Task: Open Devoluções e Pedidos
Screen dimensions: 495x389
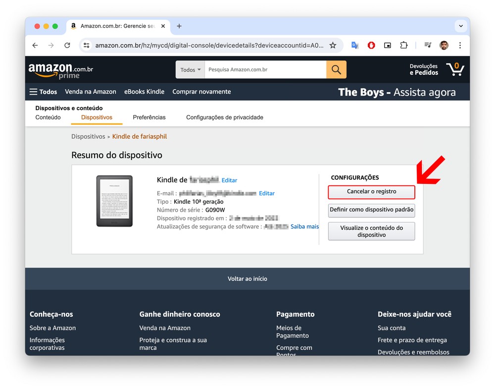Action: point(424,69)
